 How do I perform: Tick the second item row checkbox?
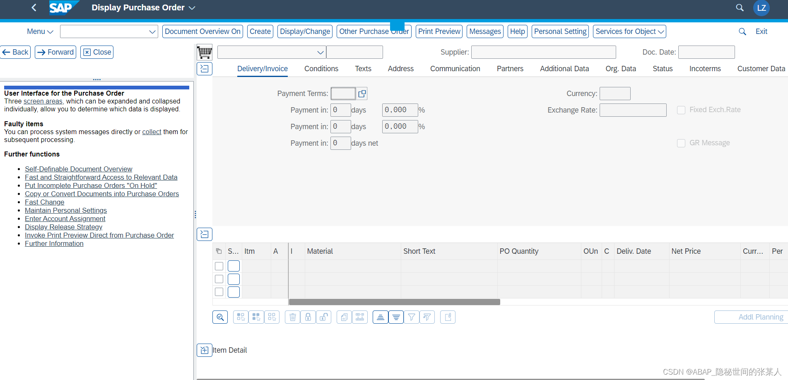[x=219, y=279]
